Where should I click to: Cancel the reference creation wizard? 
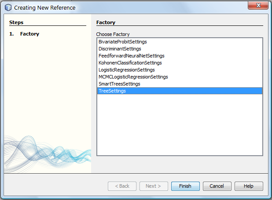click(217, 186)
